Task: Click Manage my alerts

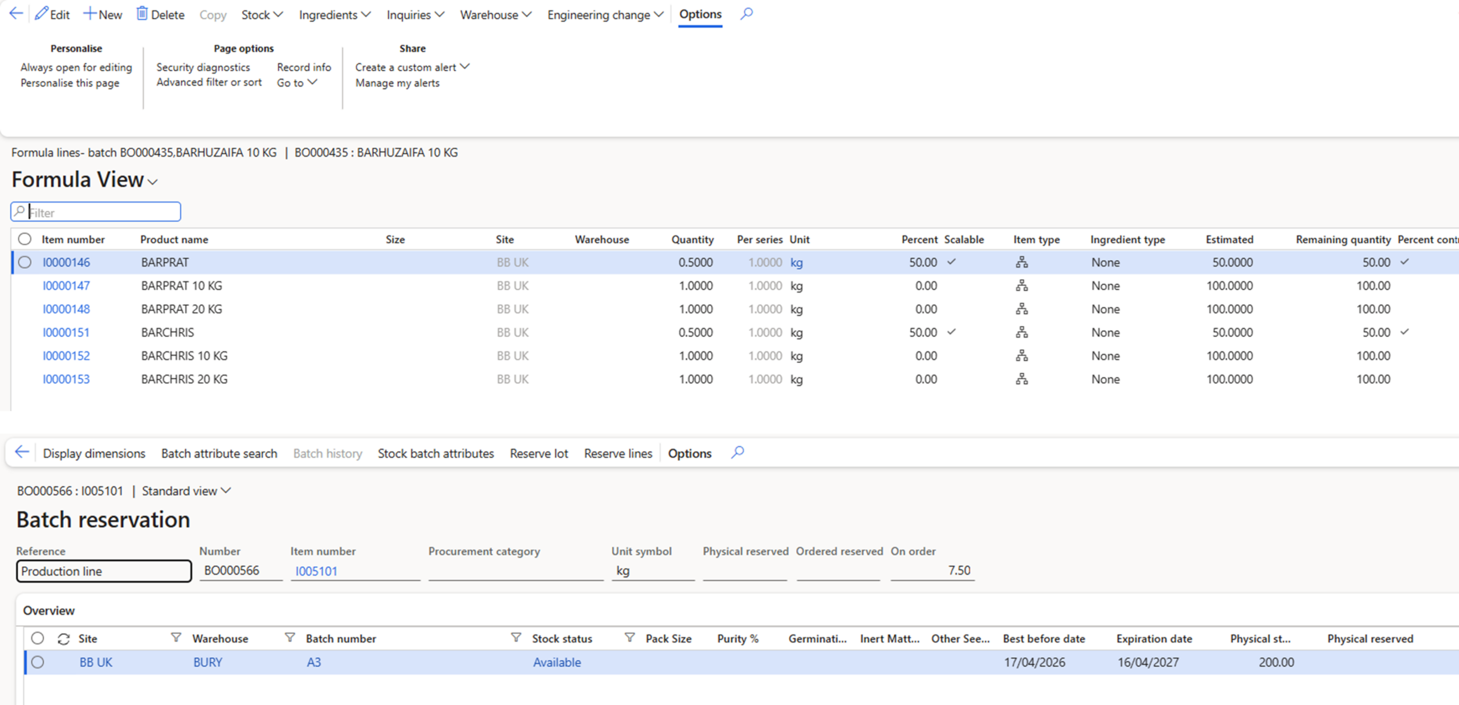Action: point(398,83)
